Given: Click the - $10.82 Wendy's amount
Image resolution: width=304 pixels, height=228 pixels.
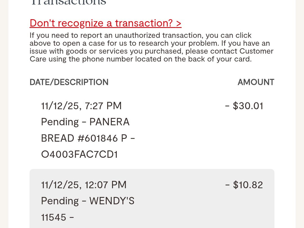Looking at the screenshot, I should click(x=244, y=185).
